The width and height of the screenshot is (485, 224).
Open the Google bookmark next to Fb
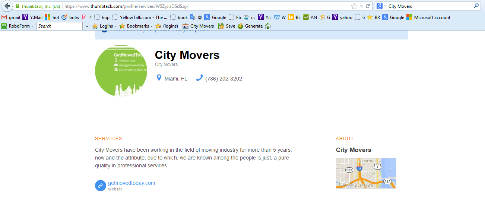(215, 17)
